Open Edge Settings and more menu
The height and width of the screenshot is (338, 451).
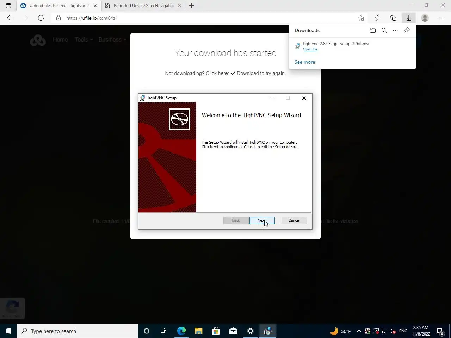[441, 18]
